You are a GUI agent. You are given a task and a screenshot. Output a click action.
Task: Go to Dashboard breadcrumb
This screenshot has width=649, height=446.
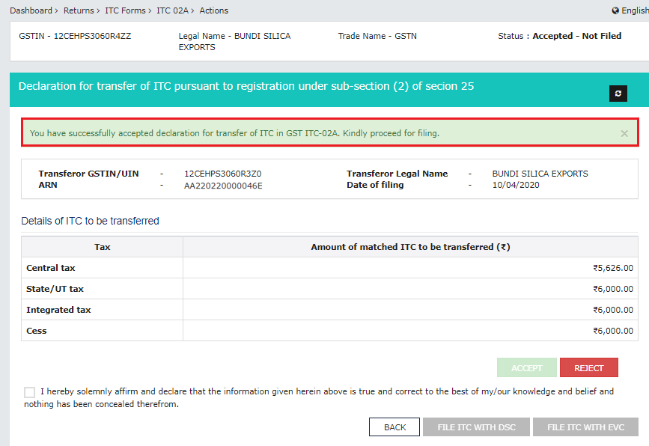click(31, 10)
